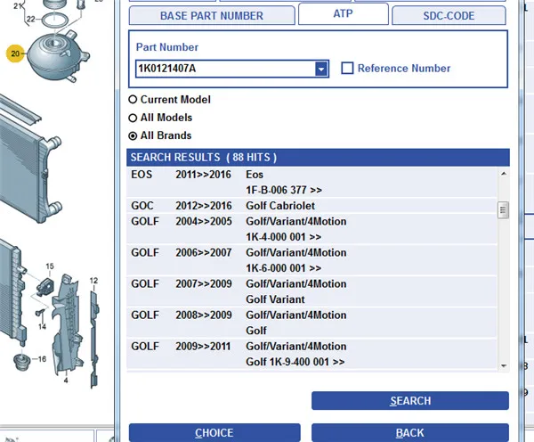Viewport: 534px width, 442px height.
Task: Select the GOLF 2007>>2009 Golf Variant row
Action: (x=311, y=291)
